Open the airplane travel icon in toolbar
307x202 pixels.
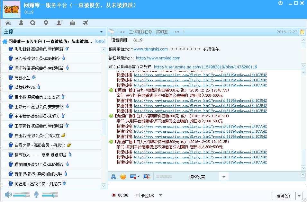click(x=85, y=23)
